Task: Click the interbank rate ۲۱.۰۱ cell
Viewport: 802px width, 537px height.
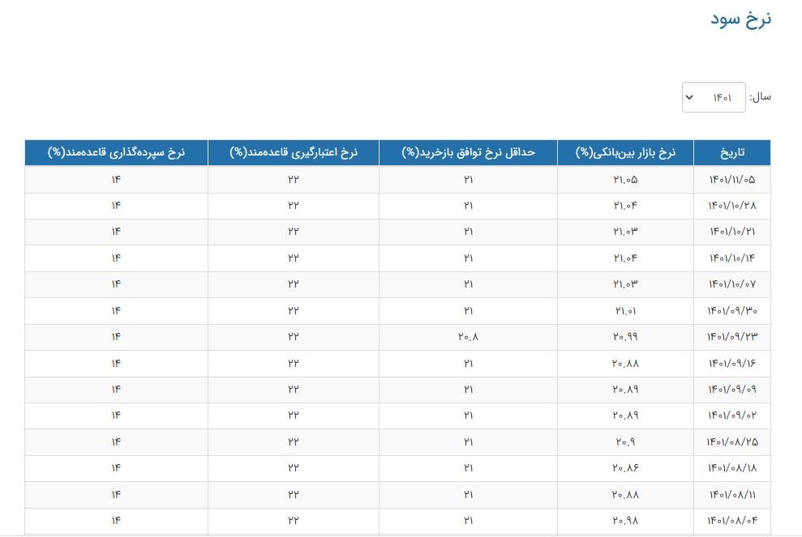Action: tap(625, 311)
